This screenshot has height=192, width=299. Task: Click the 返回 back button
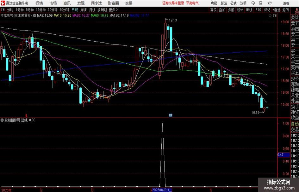click(x=286, y=10)
